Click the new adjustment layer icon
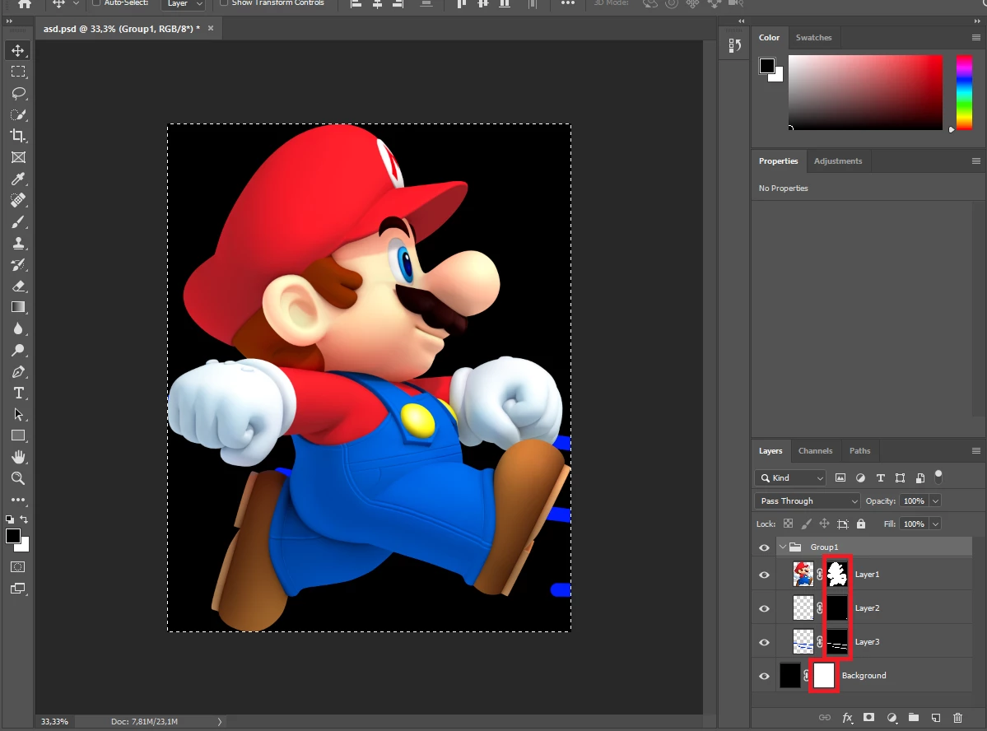 point(892,718)
